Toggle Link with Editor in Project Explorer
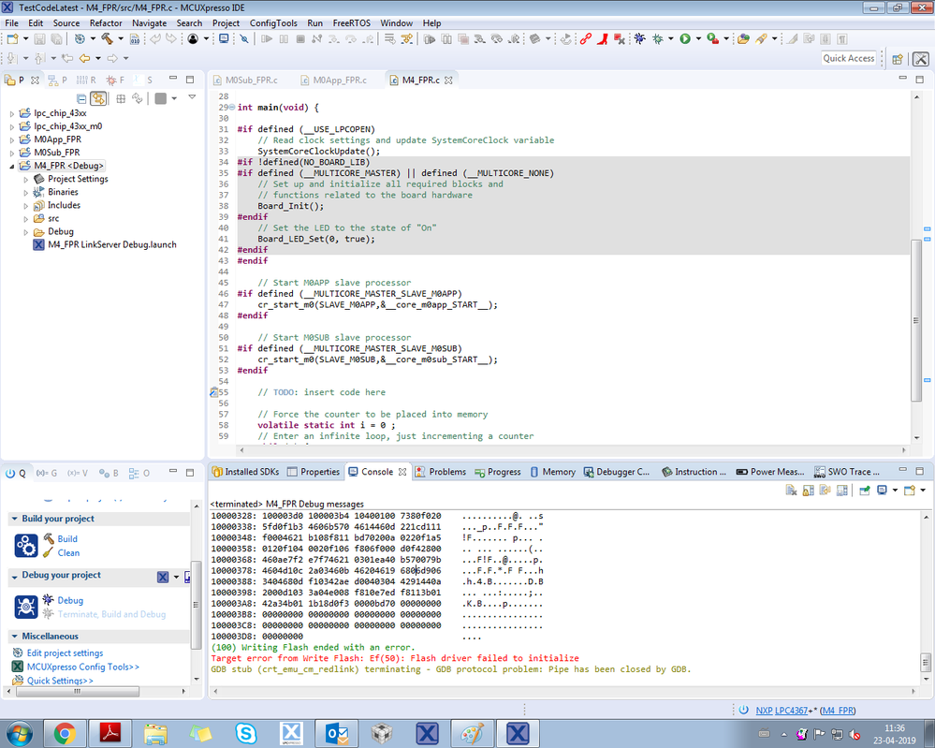 click(x=98, y=98)
